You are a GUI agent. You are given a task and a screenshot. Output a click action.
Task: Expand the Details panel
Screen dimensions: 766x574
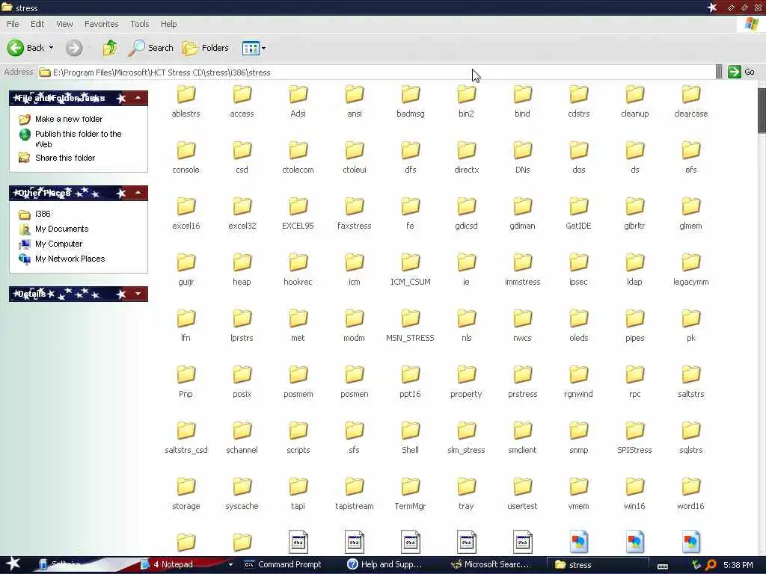pyautogui.click(x=138, y=294)
